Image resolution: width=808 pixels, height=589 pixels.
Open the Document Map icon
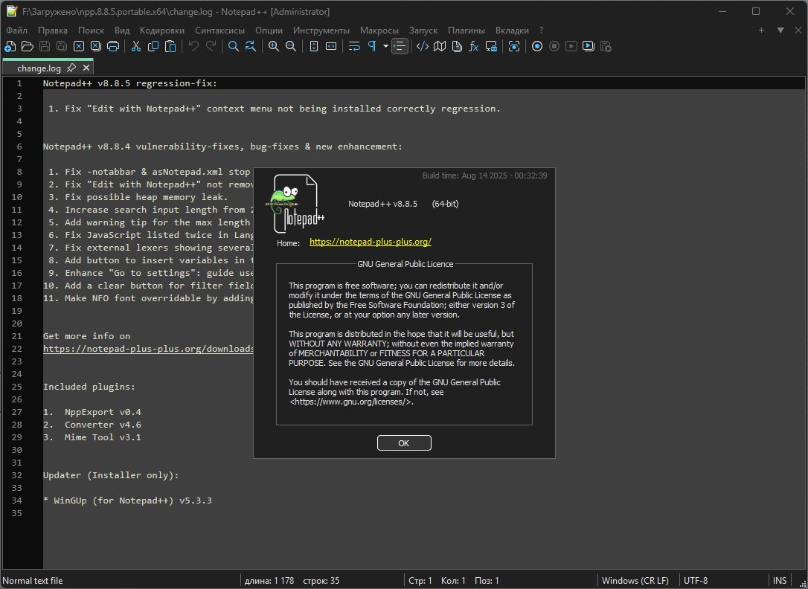[x=440, y=46]
